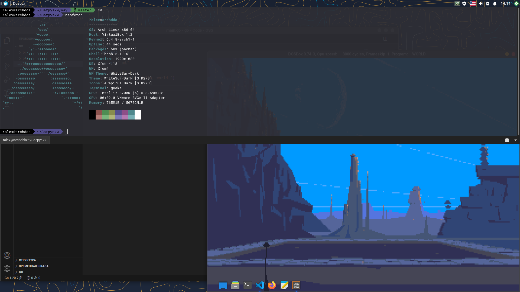Click the green logout session icon
The height and width of the screenshot is (292, 520).
(516, 4)
